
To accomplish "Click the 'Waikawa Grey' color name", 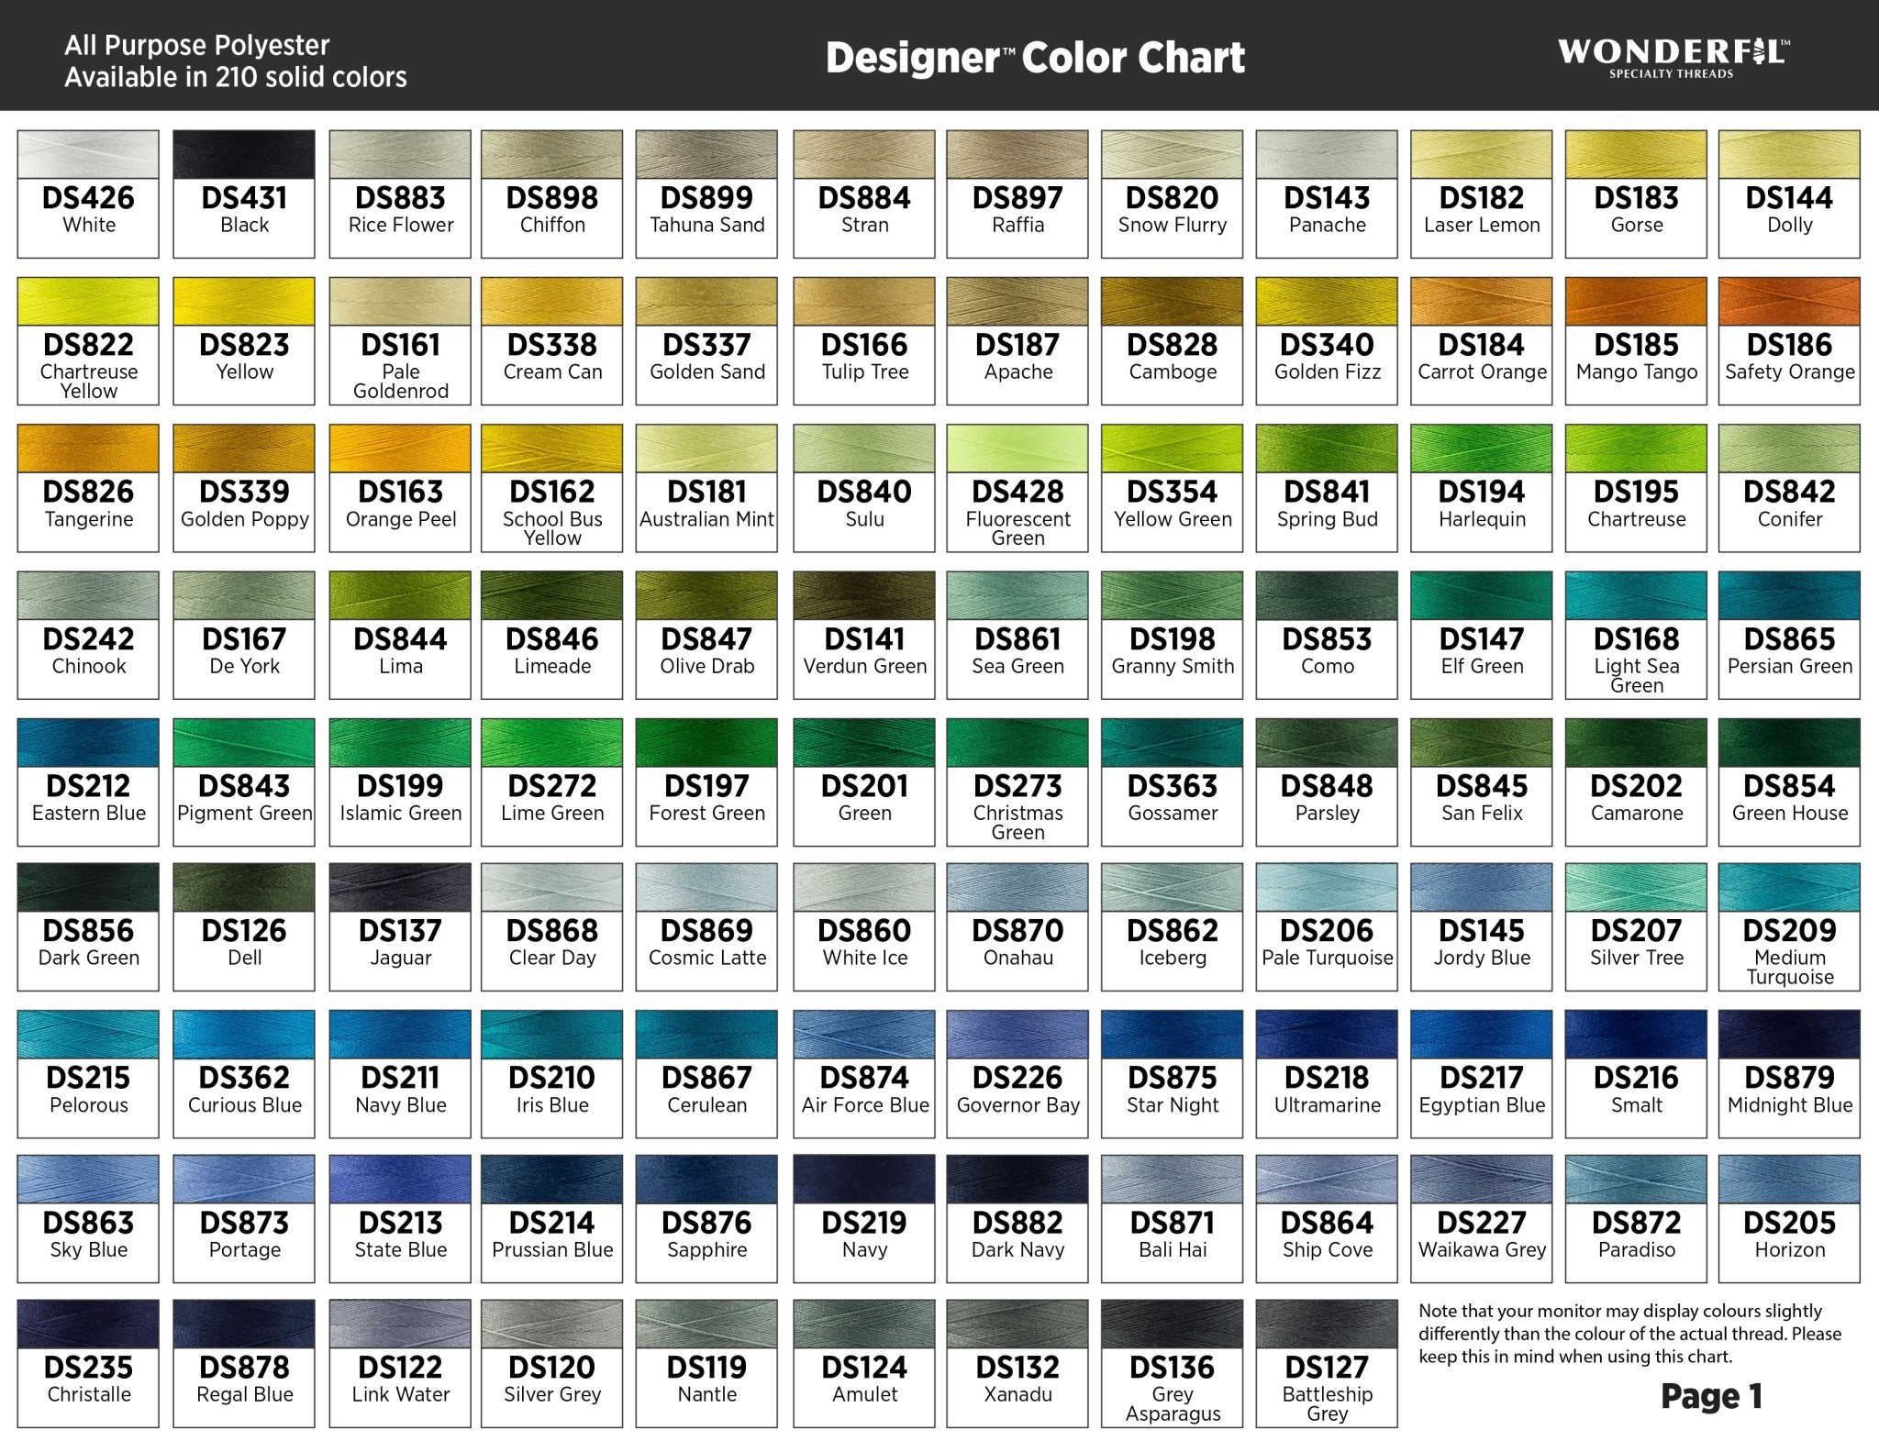I will click(x=1482, y=1250).
